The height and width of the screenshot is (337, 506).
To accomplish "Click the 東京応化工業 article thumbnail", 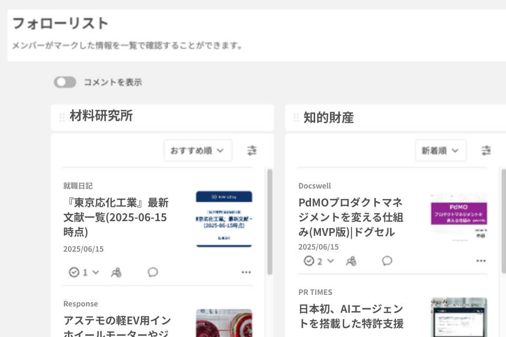I will 224,219.
